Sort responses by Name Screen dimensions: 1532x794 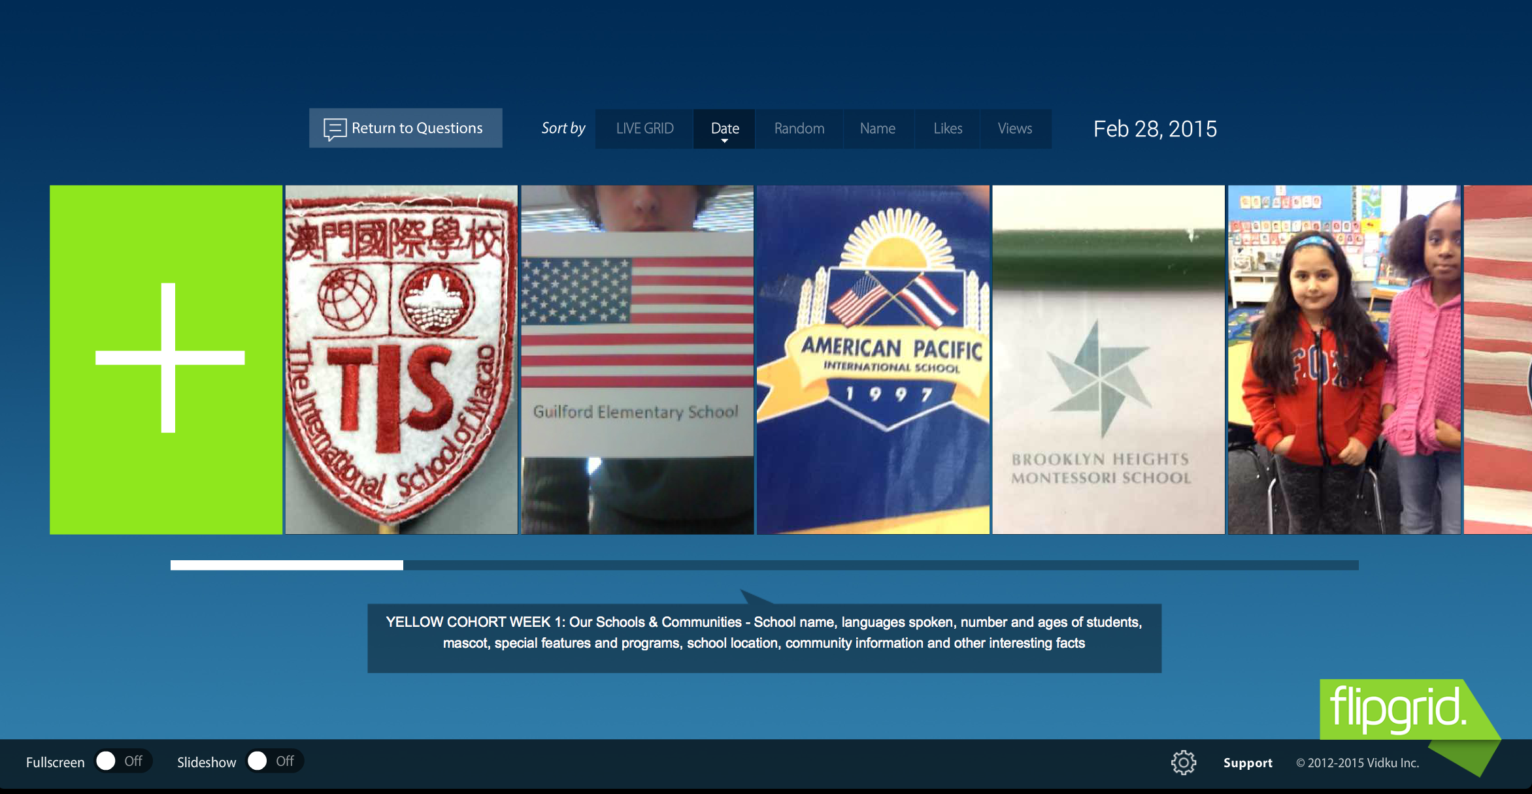tap(878, 129)
